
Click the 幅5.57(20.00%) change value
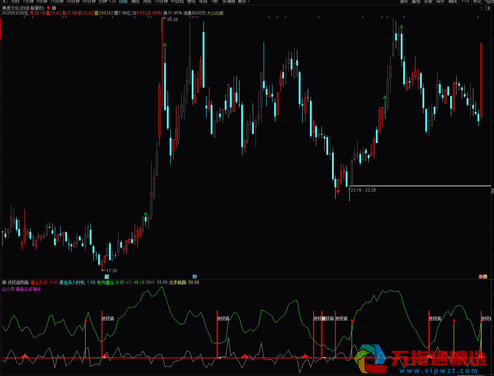pos(147,13)
